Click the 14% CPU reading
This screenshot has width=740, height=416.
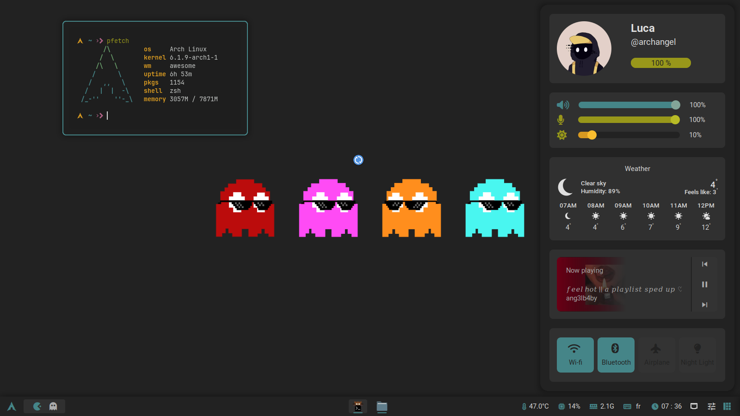[574, 406]
